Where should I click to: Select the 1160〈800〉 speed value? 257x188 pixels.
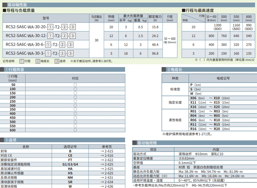point(236,27)
